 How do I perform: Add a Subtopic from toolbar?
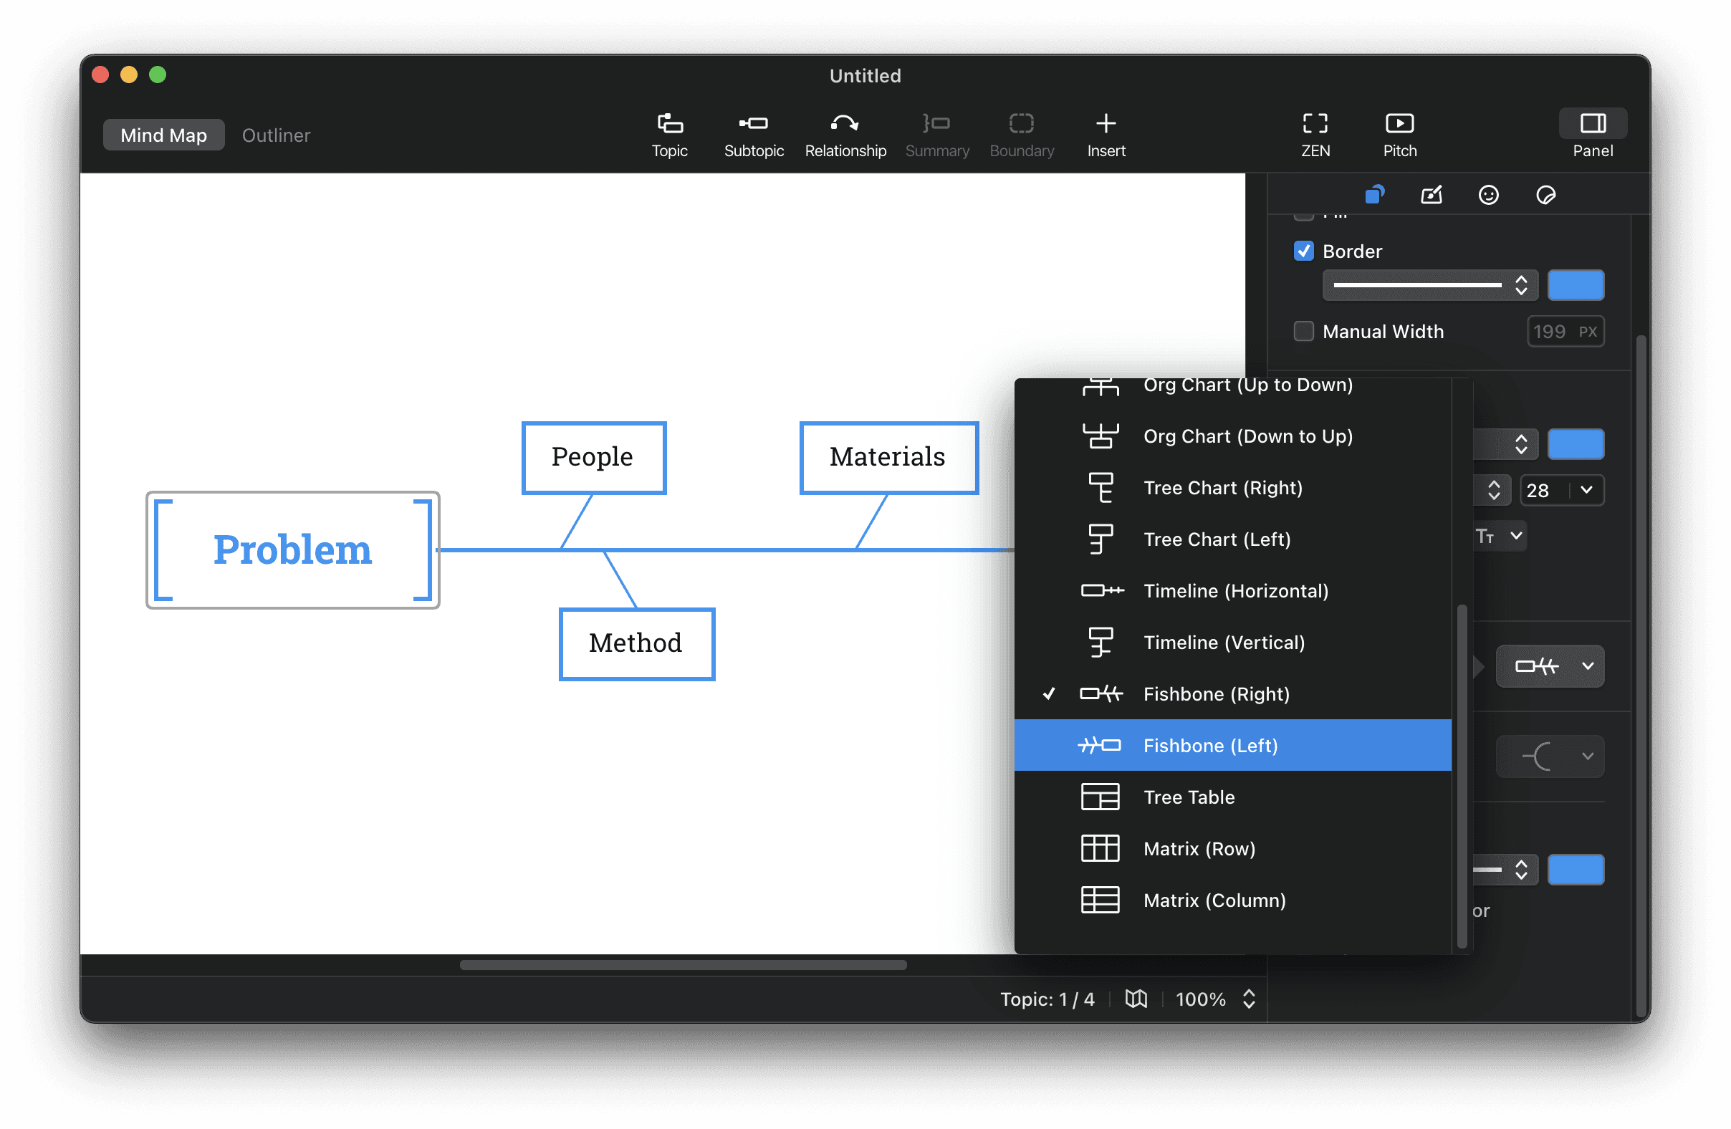coord(754,135)
